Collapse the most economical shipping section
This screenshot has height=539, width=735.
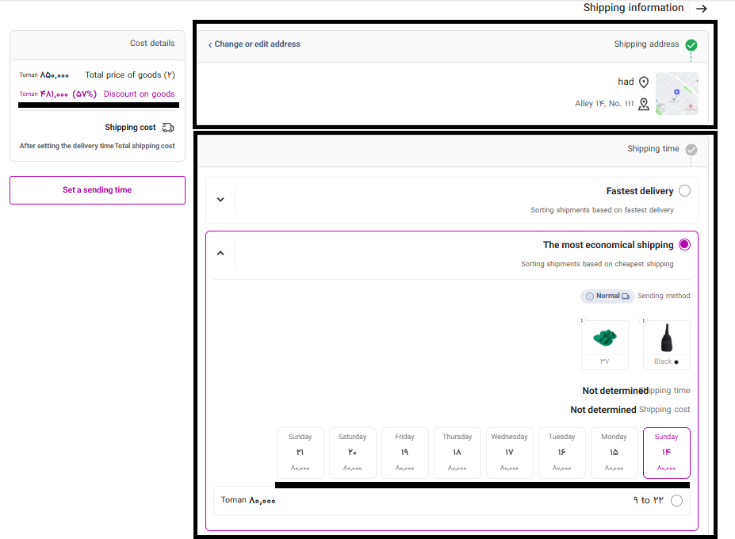(220, 254)
